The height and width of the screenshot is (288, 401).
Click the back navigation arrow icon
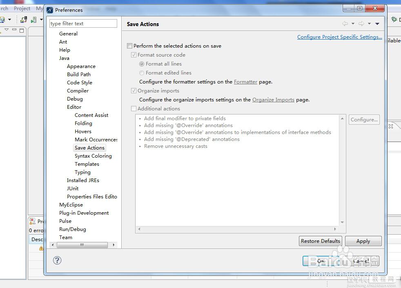pyautogui.click(x=345, y=24)
